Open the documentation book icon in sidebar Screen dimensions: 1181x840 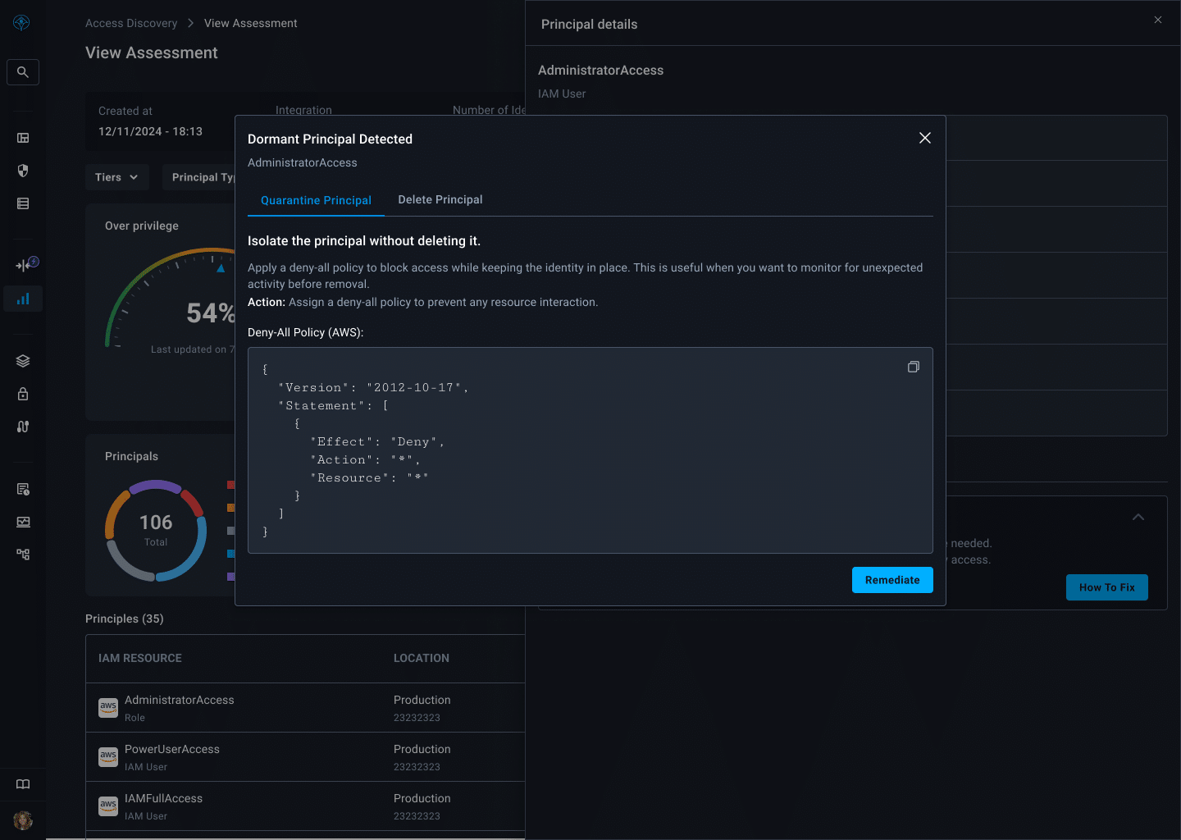(x=23, y=784)
